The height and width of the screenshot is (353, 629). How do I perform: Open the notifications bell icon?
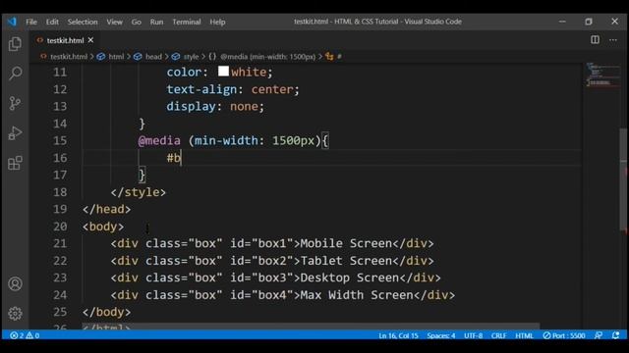click(616, 335)
